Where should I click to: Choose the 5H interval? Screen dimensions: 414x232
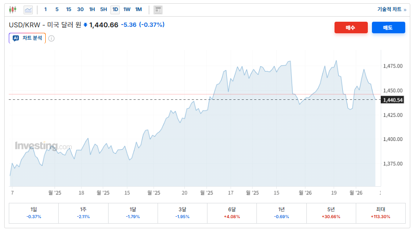coord(103,9)
